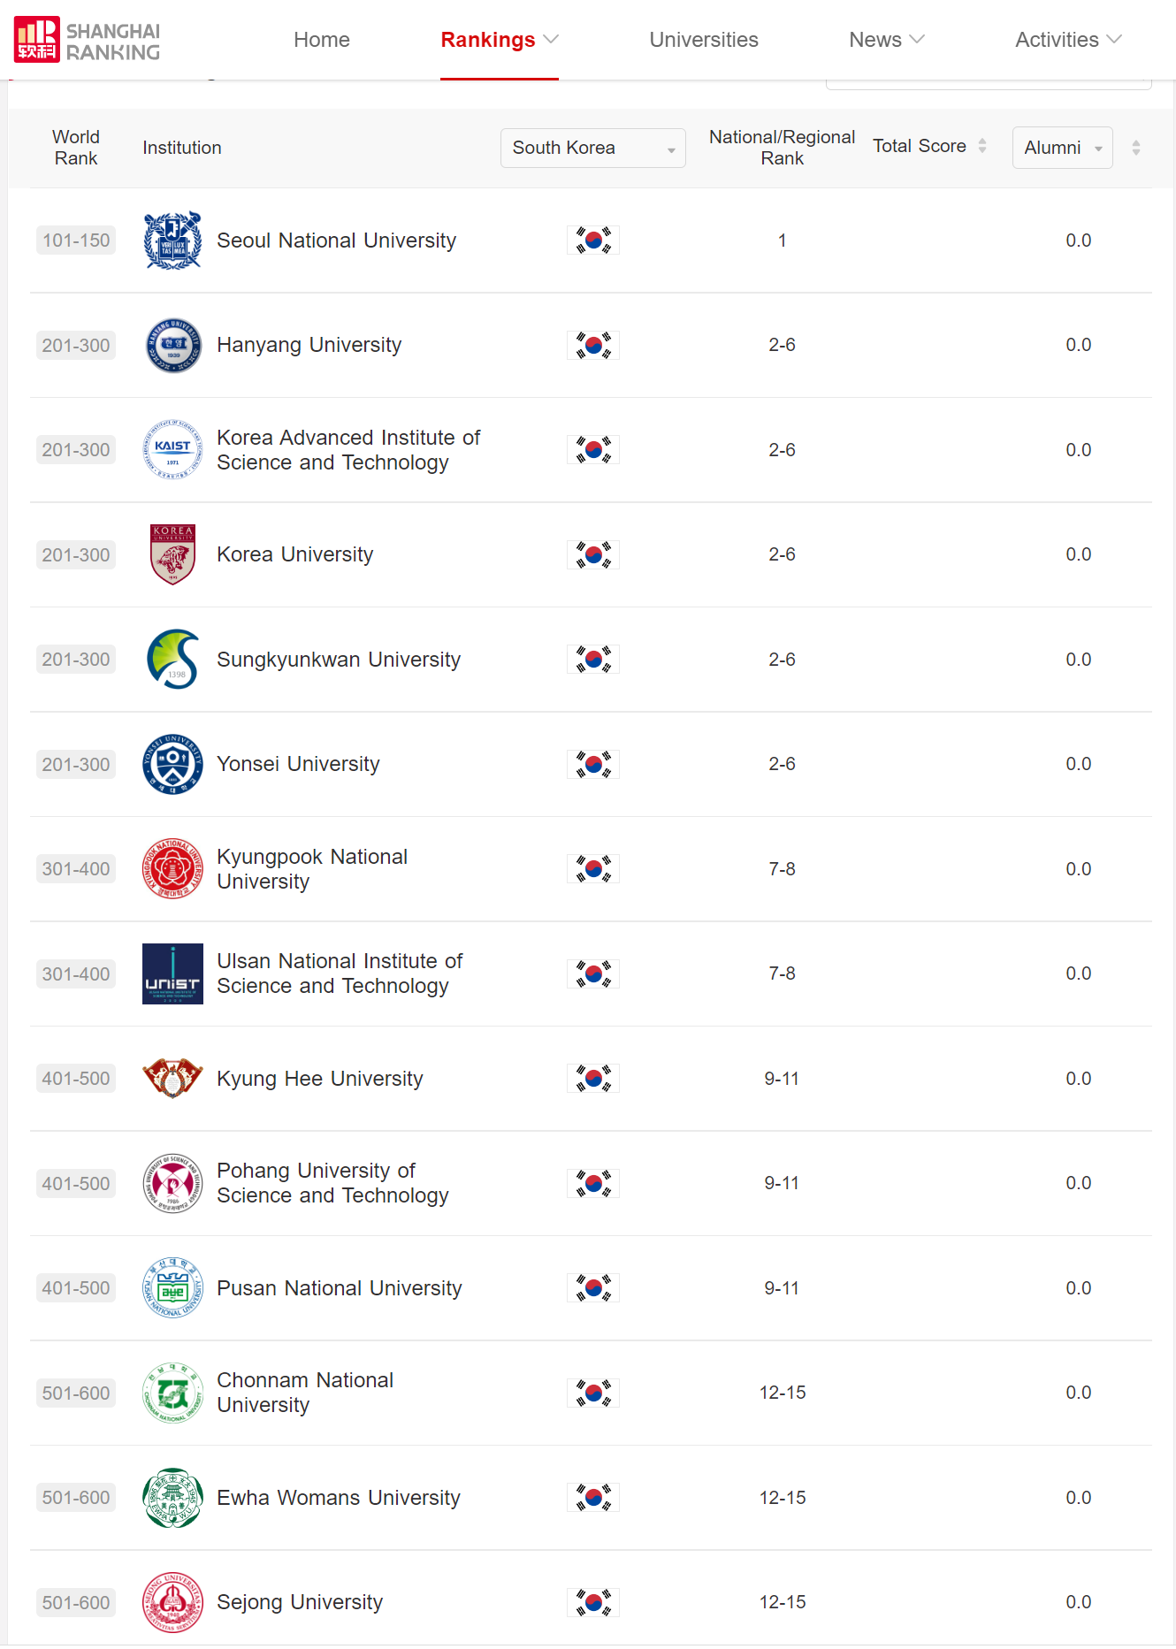This screenshot has height=1649, width=1176.
Task: Click the KAIST logo icon
Action: click(x=172, y=450)
